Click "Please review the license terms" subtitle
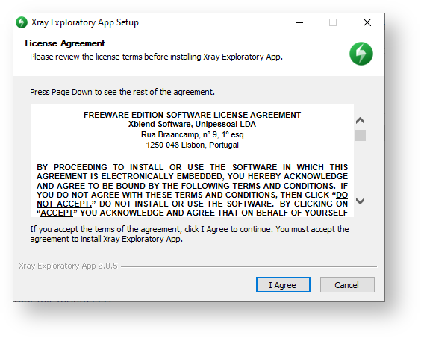 click(156, 57)
